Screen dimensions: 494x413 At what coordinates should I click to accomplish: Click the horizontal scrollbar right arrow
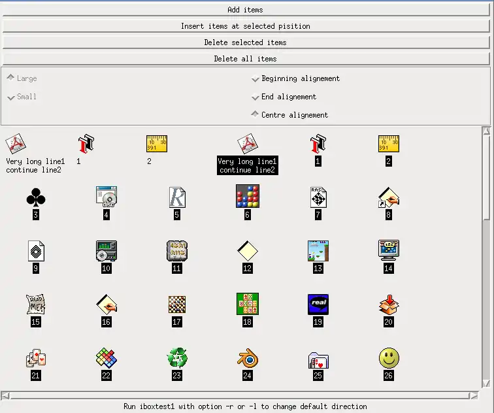(474, 395)
